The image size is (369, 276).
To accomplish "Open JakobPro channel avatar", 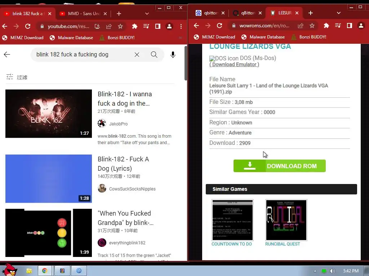I will 102,123.
